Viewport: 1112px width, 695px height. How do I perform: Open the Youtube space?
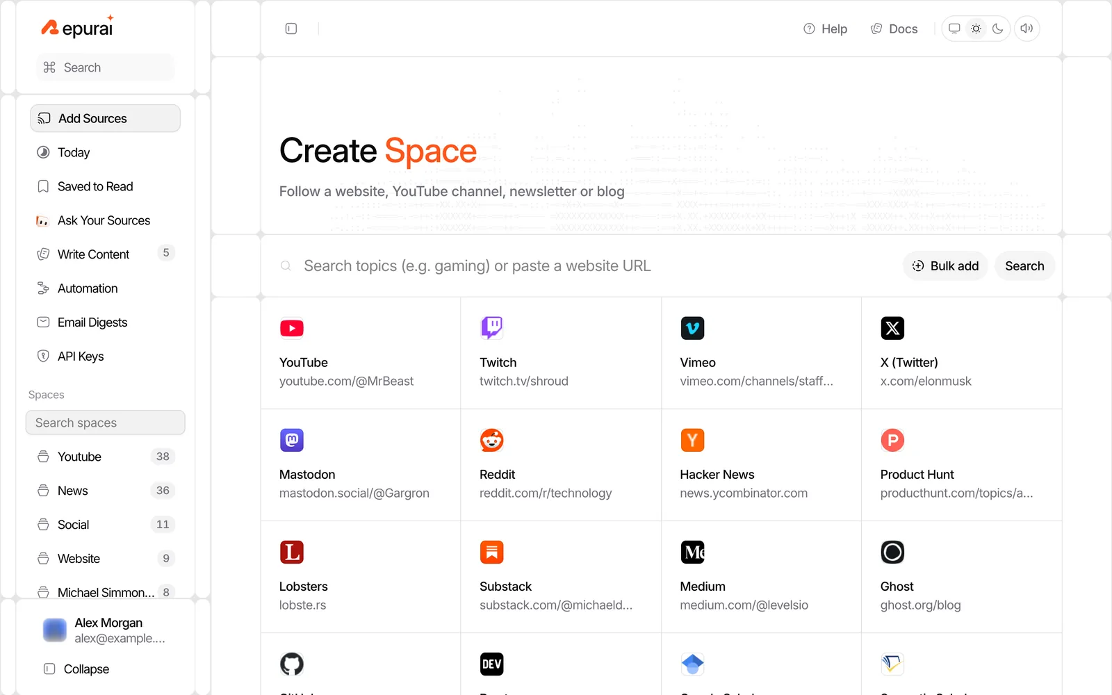pos(105,457)
